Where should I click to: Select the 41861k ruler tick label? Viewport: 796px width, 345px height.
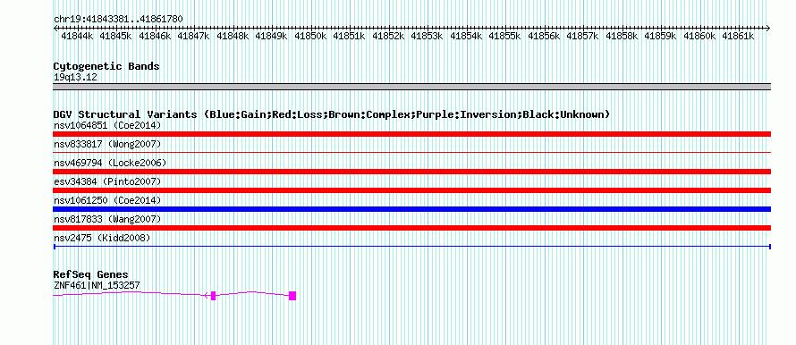[x=738, y=36]
